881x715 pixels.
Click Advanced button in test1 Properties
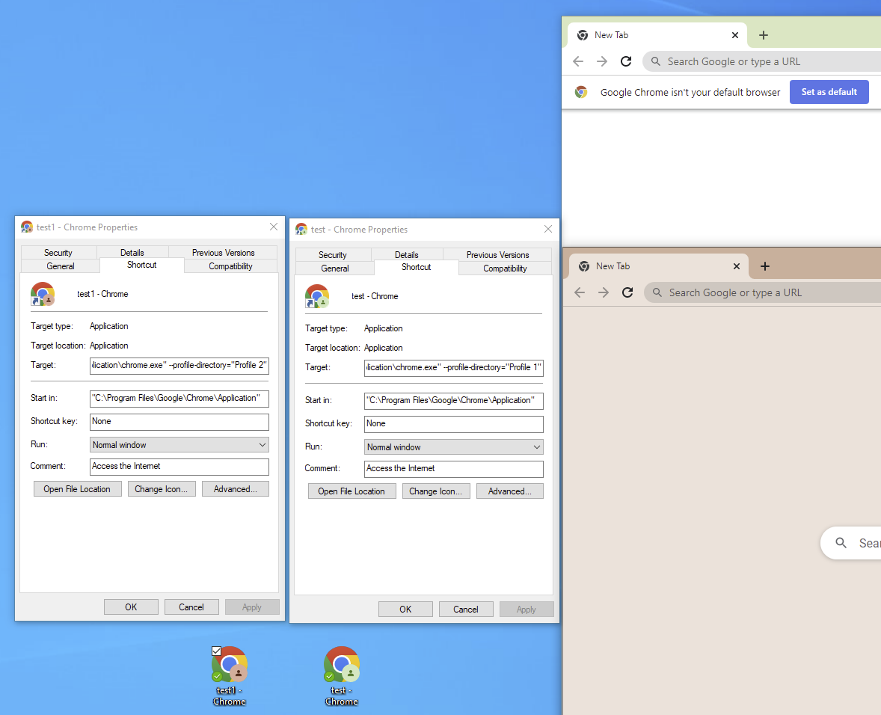pos(236,489)
